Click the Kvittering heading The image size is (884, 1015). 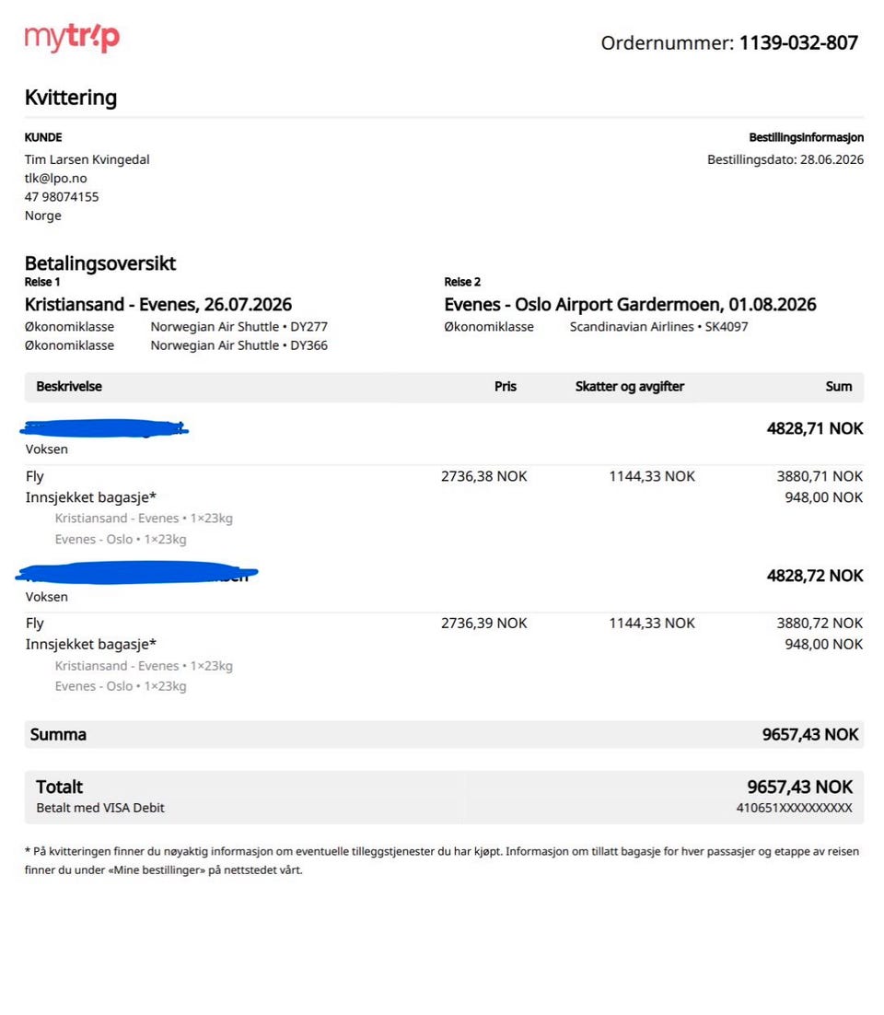[71, 98]
